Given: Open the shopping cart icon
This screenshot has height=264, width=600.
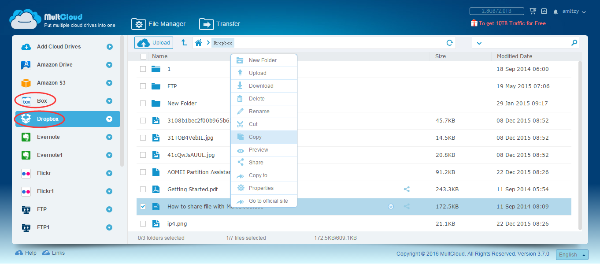Looking at the screenshot, I should (x=533, y=11).
